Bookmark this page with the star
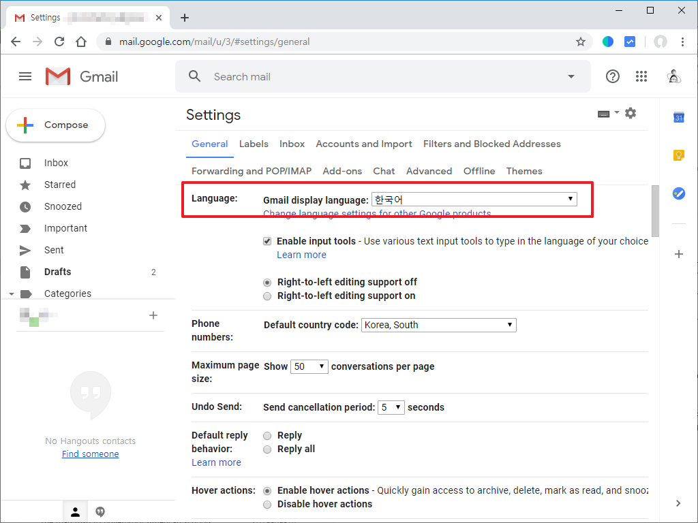Image resolution: width=698 pixels, height=523 pixels. [x=581, y=42]
